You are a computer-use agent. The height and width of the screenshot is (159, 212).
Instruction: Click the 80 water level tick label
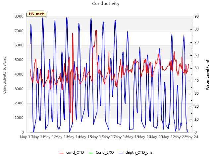(196, 29)
